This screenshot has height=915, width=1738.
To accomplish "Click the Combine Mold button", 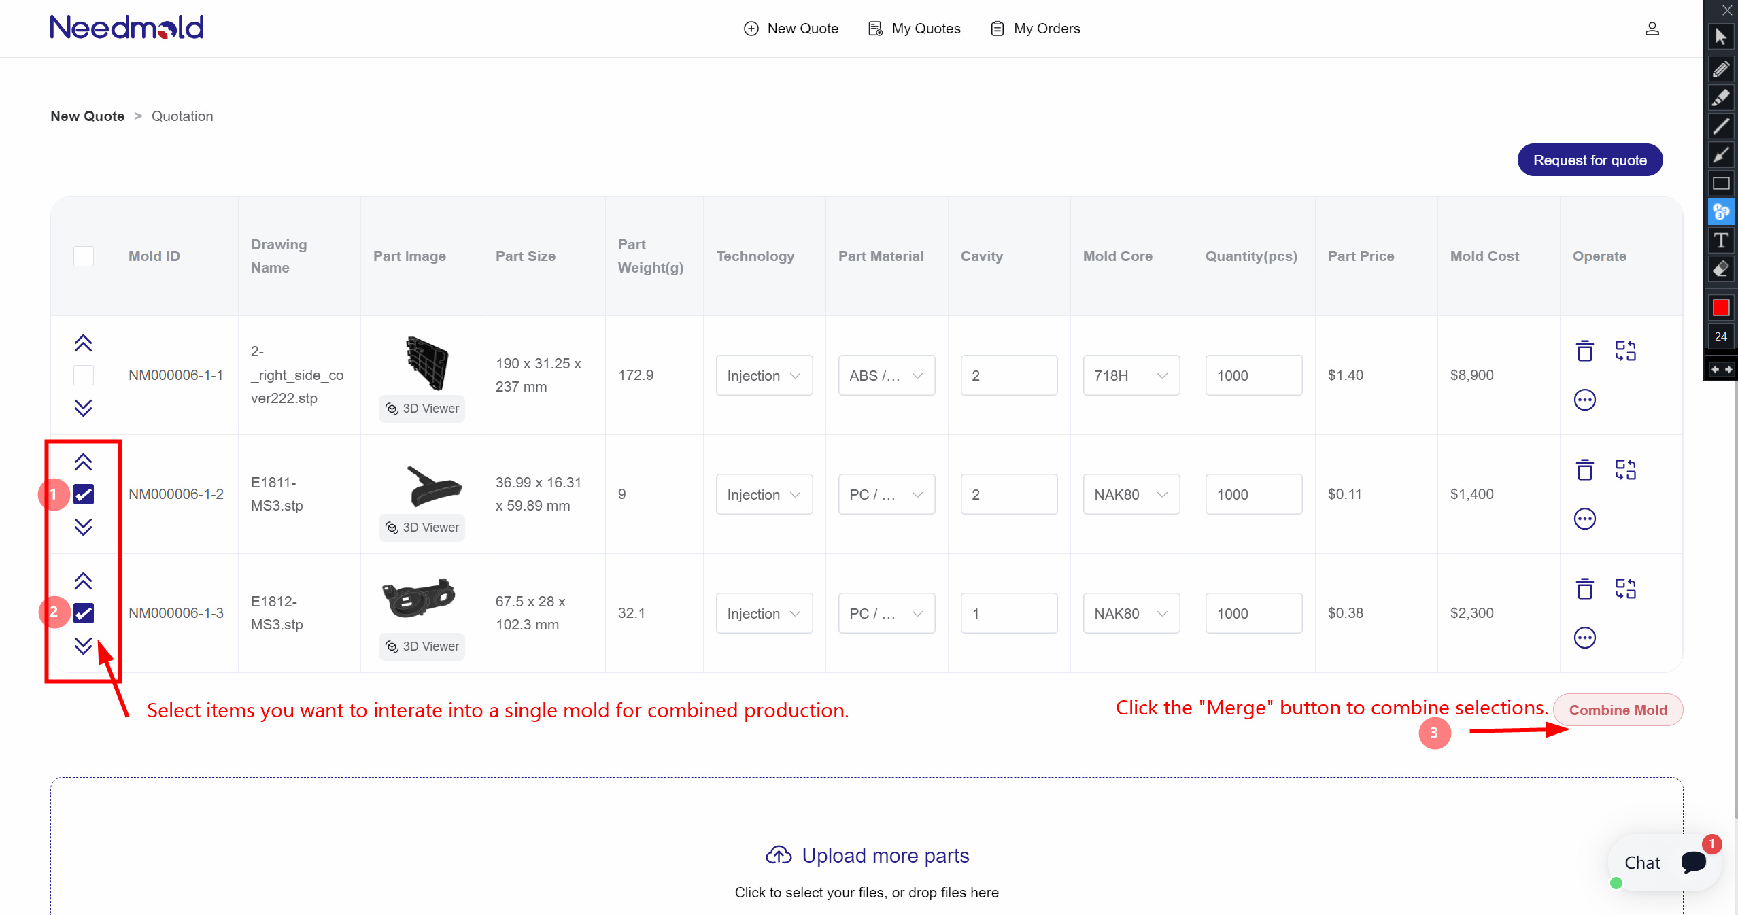I will [x=1618, y=710].
